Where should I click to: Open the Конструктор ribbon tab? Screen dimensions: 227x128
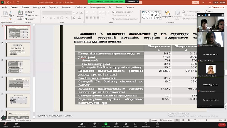pos(39,7)
